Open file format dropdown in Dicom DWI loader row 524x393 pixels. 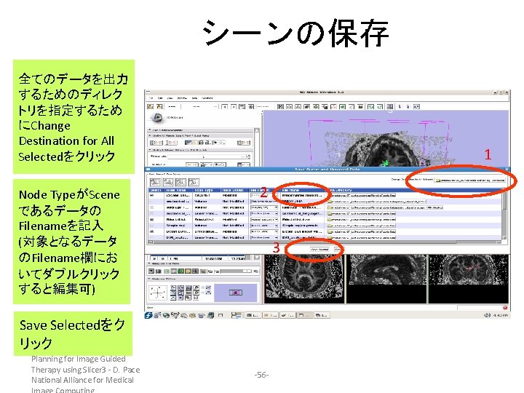coord(264,231)
